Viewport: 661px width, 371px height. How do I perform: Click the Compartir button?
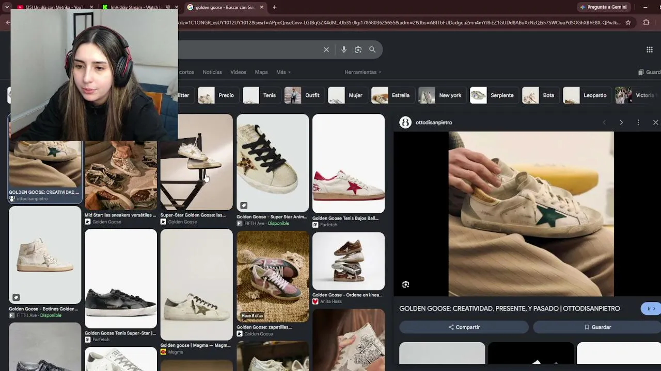coord(464,327)
